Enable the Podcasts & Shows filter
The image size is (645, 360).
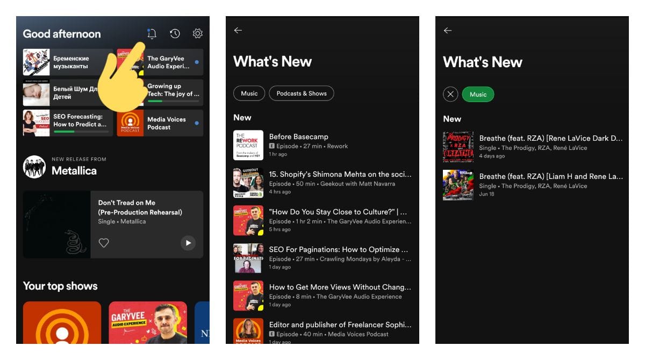coord(302,93)
